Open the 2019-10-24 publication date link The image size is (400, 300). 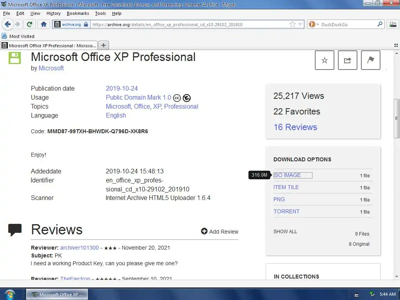pyautogui.click(x=122, y=89)
